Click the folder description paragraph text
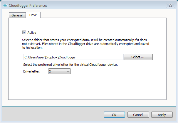Screen dimensions: 178x123 click(x=85, y=44)
